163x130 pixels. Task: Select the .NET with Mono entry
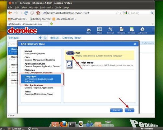point(100,65)
